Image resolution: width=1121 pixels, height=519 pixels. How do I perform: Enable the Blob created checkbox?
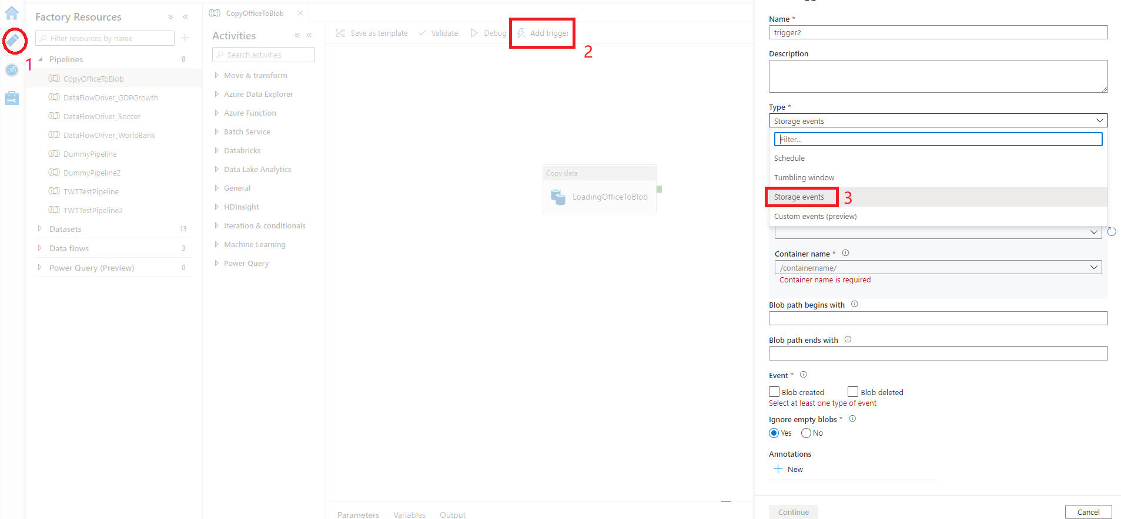click(774, 392)
